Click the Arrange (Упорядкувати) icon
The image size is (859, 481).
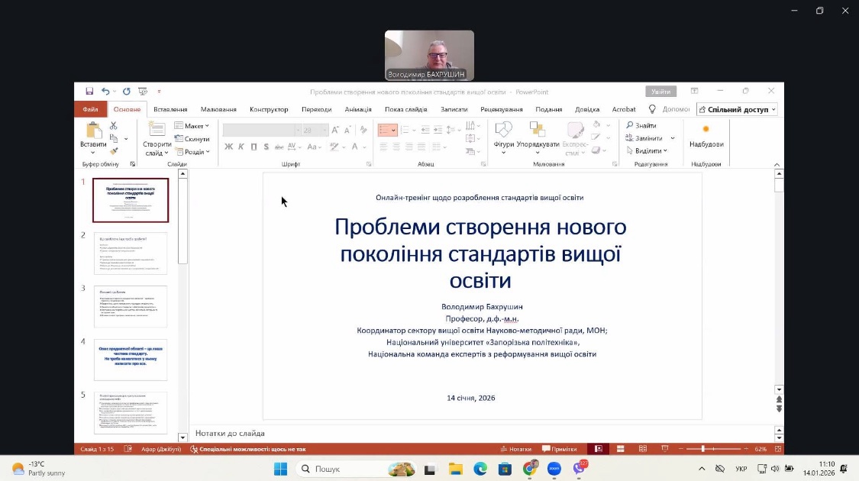538,131
